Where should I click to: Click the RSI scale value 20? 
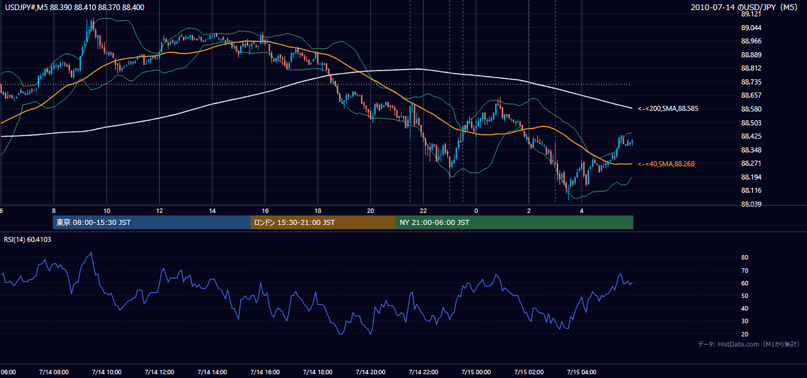click(x=744, y=334)
